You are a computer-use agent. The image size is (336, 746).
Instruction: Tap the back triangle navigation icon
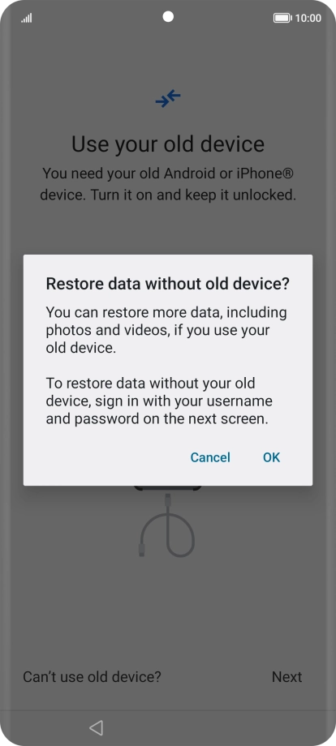(x=96, y=727)
